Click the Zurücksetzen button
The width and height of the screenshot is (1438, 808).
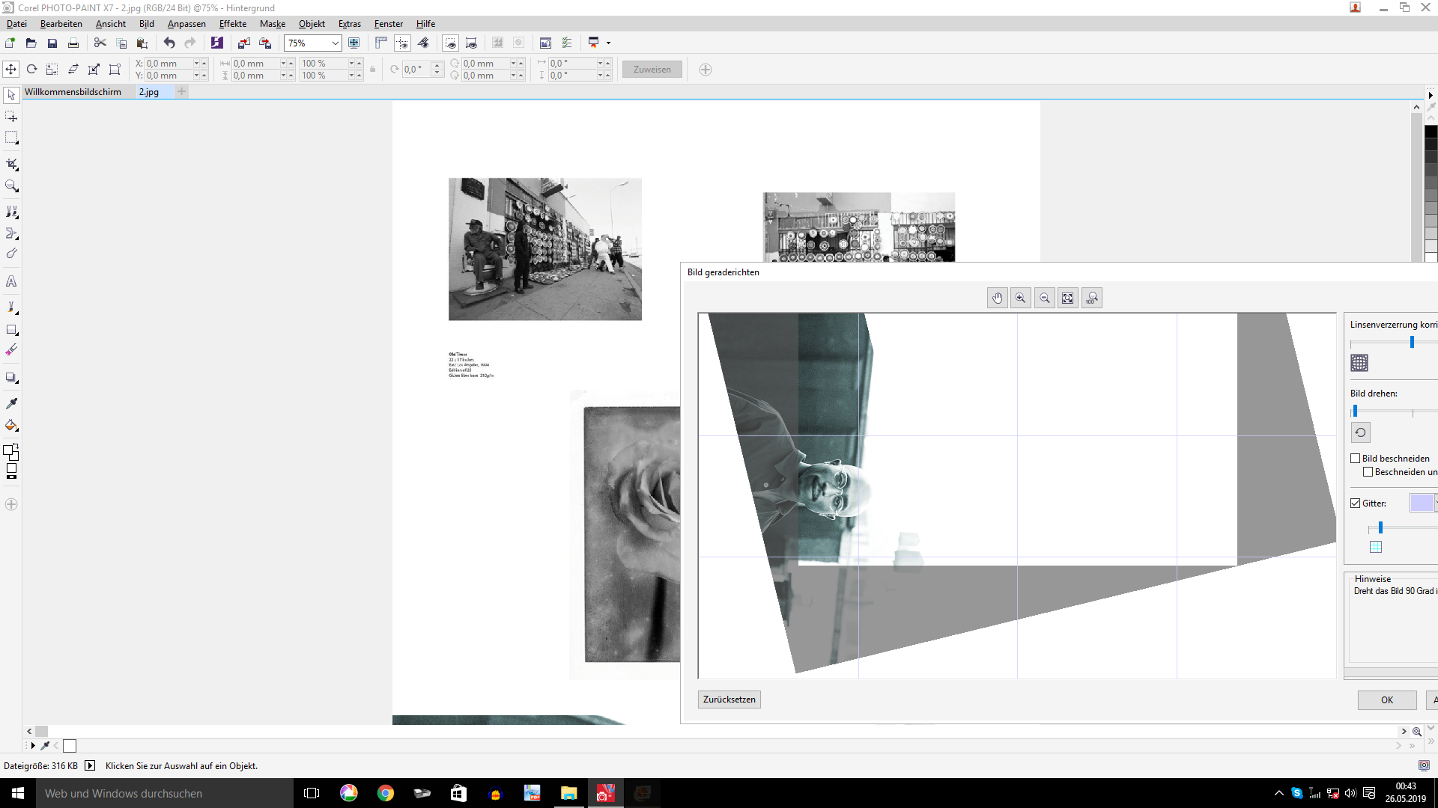pyautogui.click(x=729, y=700)
